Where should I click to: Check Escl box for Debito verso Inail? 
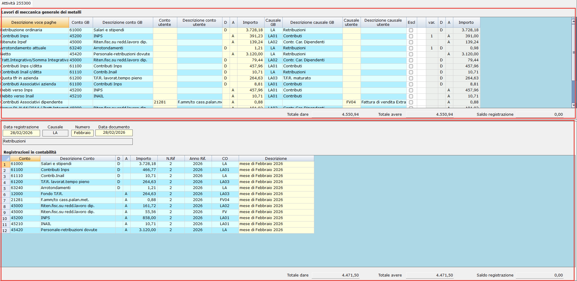(x=411, y=96)
